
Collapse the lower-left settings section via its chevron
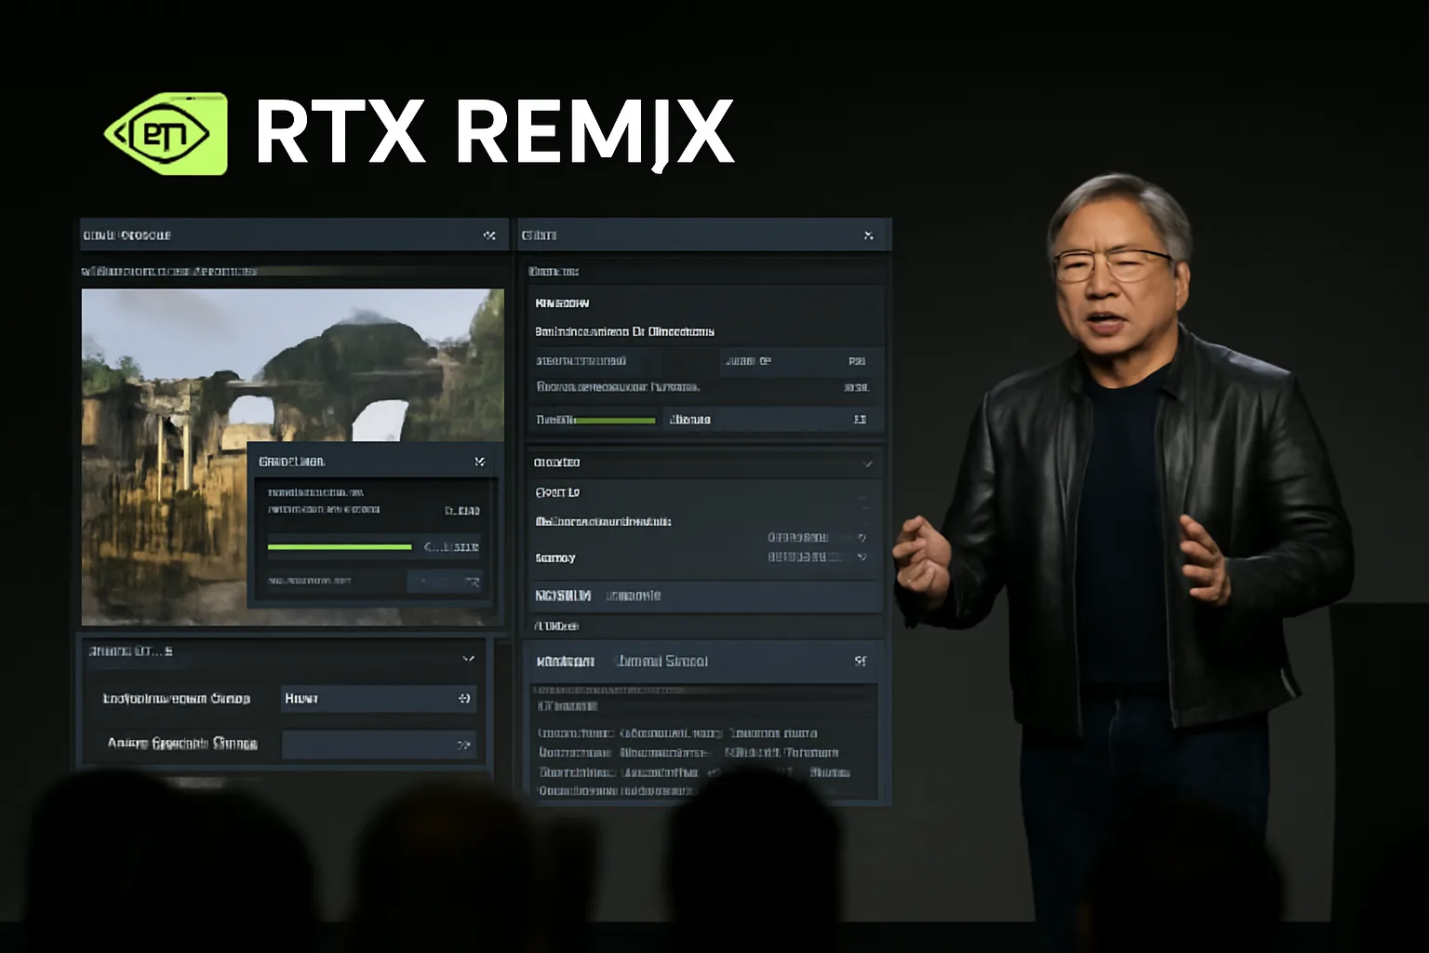pyautogui.click(x=468, y=658)
